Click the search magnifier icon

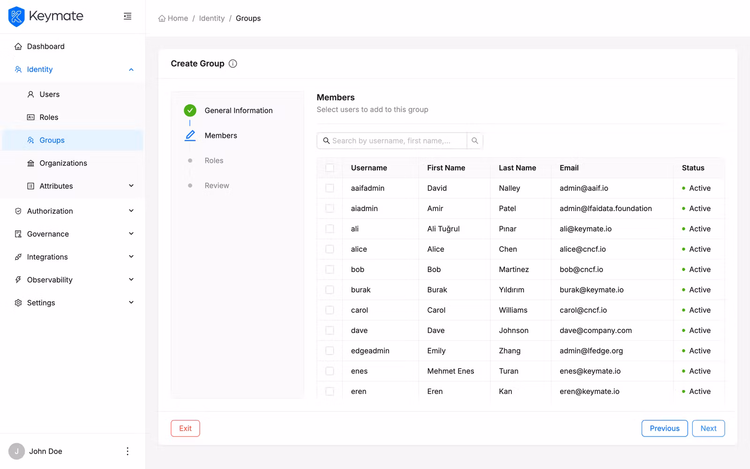pyautogui.click(x=474, y=141)
